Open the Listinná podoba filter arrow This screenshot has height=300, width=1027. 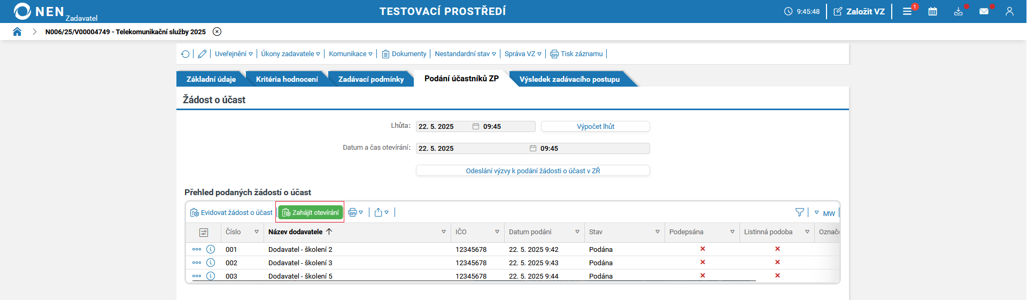(807, 232)
